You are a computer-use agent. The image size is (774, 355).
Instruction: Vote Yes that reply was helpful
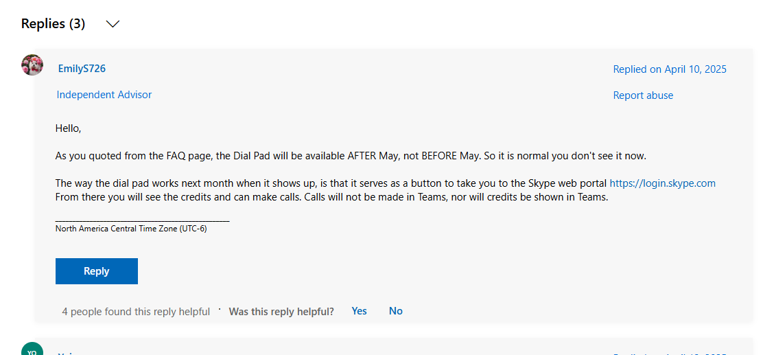pos(360,311)
